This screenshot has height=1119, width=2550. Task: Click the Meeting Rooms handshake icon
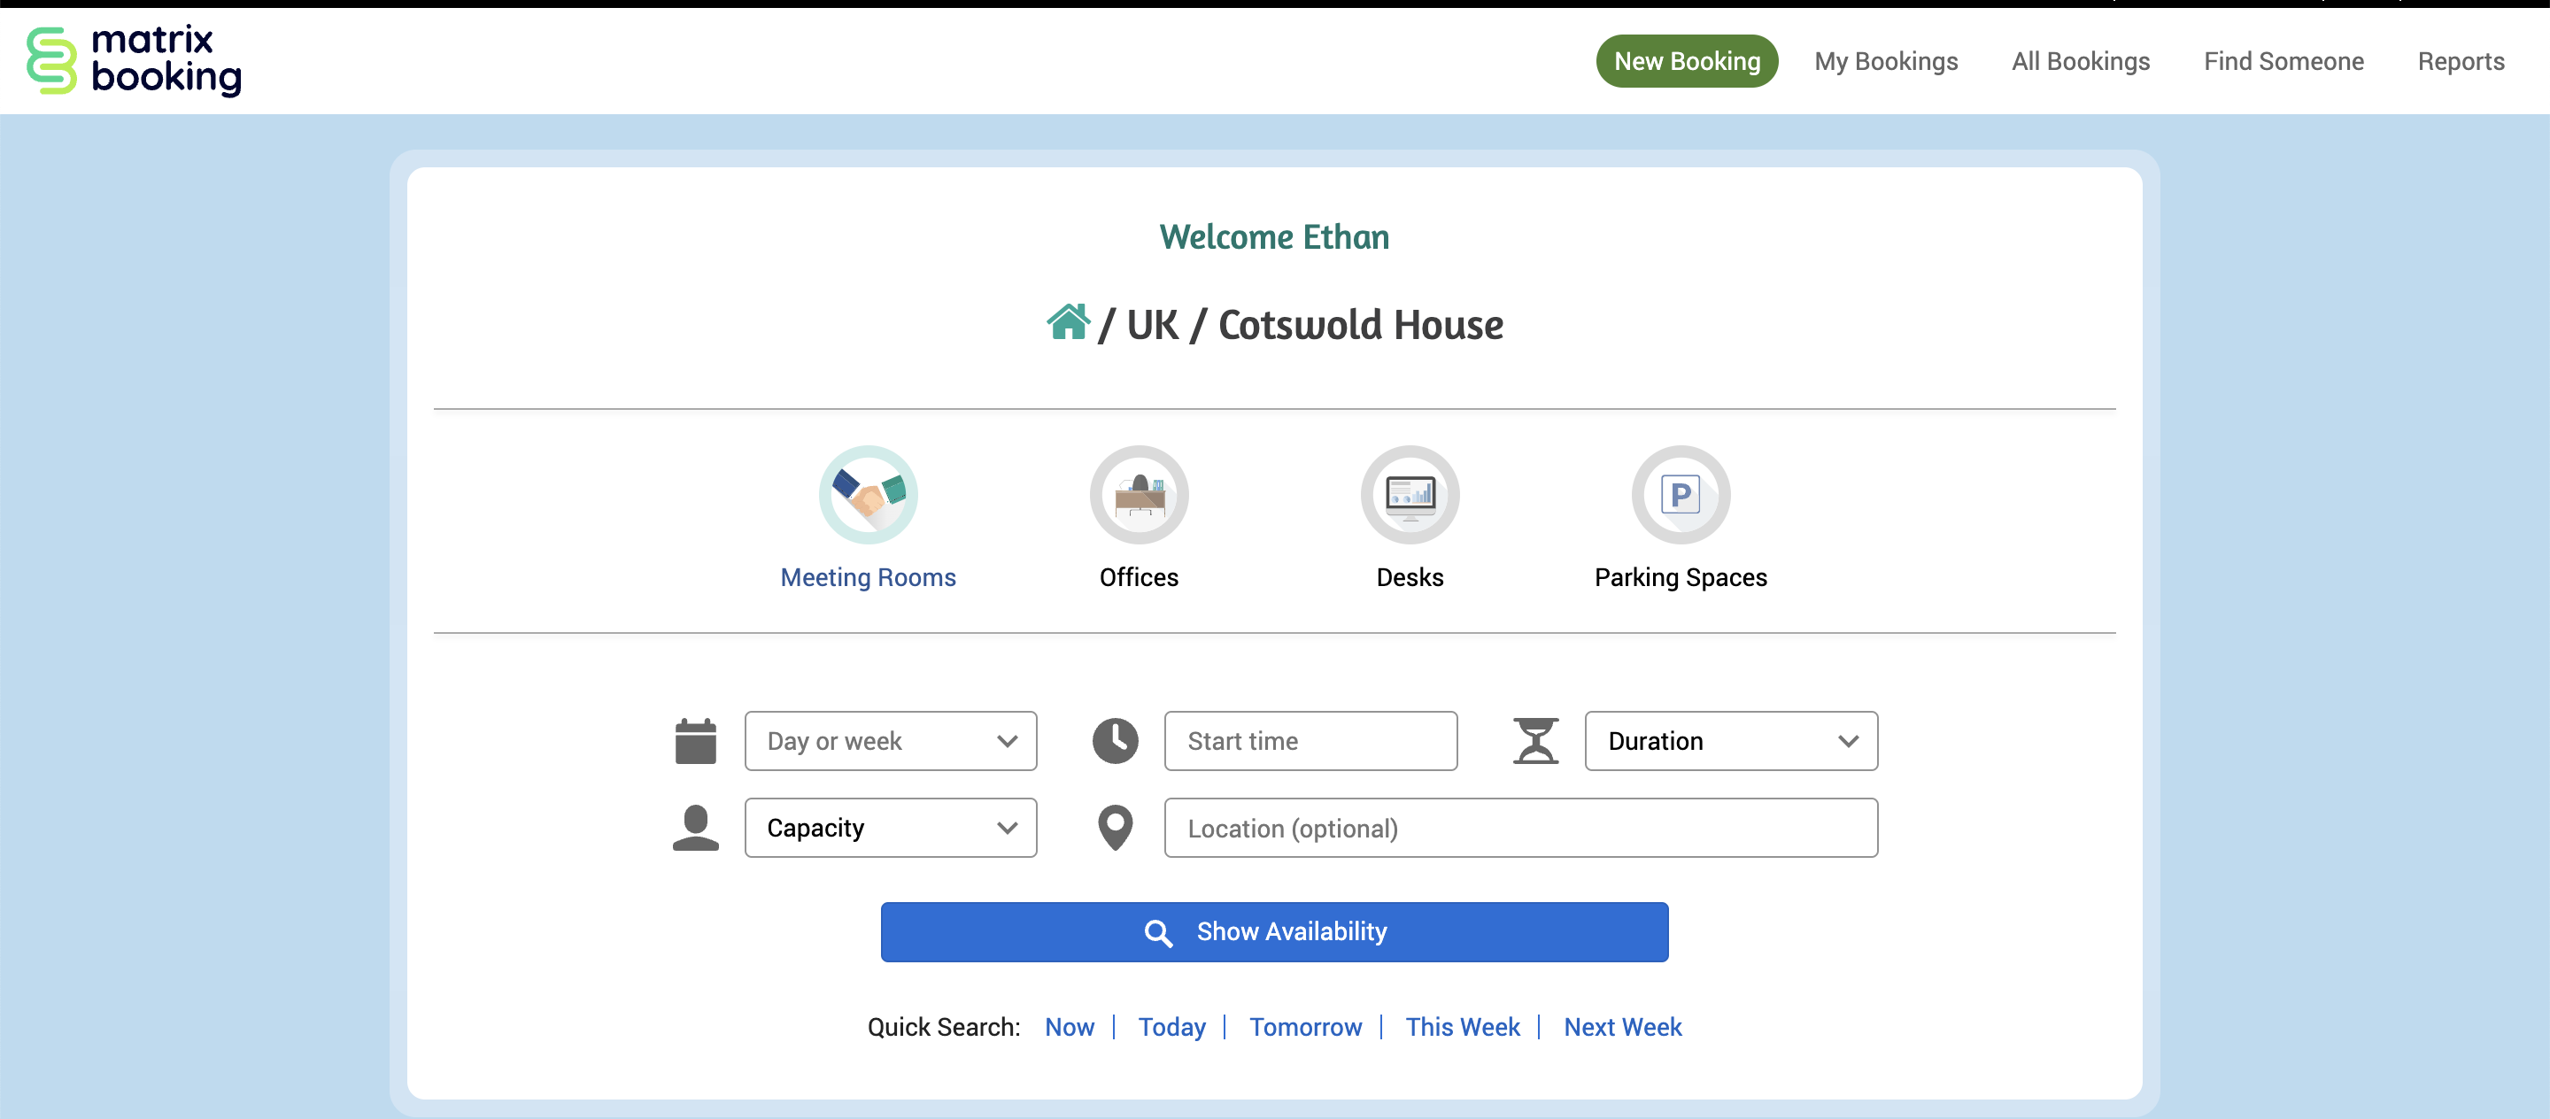[868, 494]
